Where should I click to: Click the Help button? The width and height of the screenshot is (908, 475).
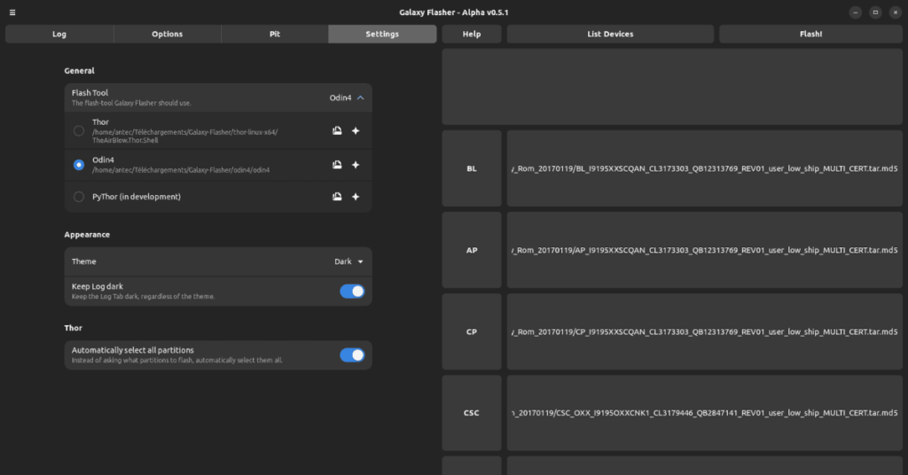pos(472,35)
